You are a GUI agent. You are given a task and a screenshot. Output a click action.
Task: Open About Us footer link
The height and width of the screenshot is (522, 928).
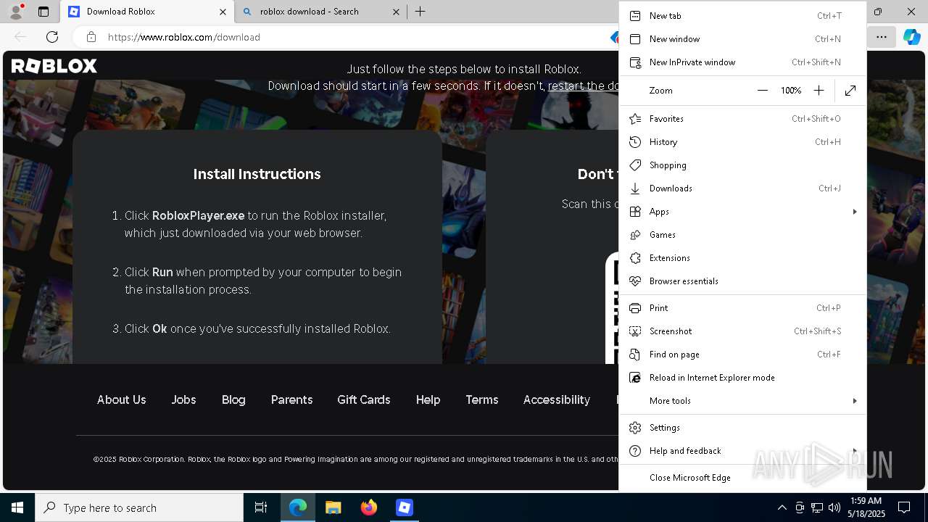(122, 400)
